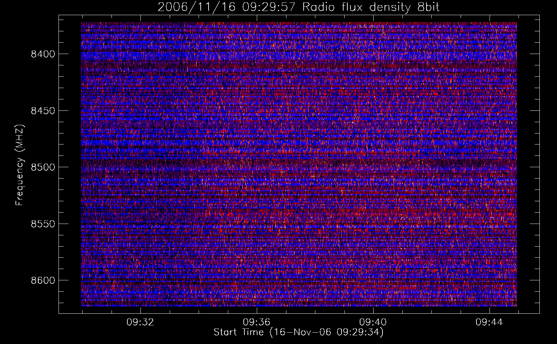The height and width of the screenshot is (344, 557).
Task: Select the 8400 frequency axis label
Action: tap(43, 54)
